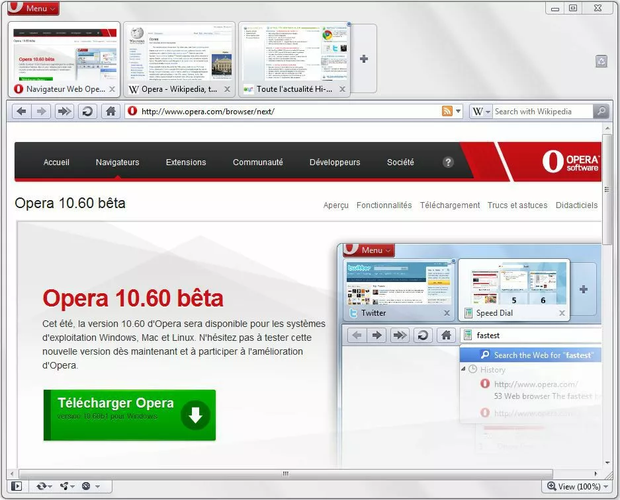Open the Fonctionnalités link
The height and width of the screenshot is (500, 620).
coord(384,205)
